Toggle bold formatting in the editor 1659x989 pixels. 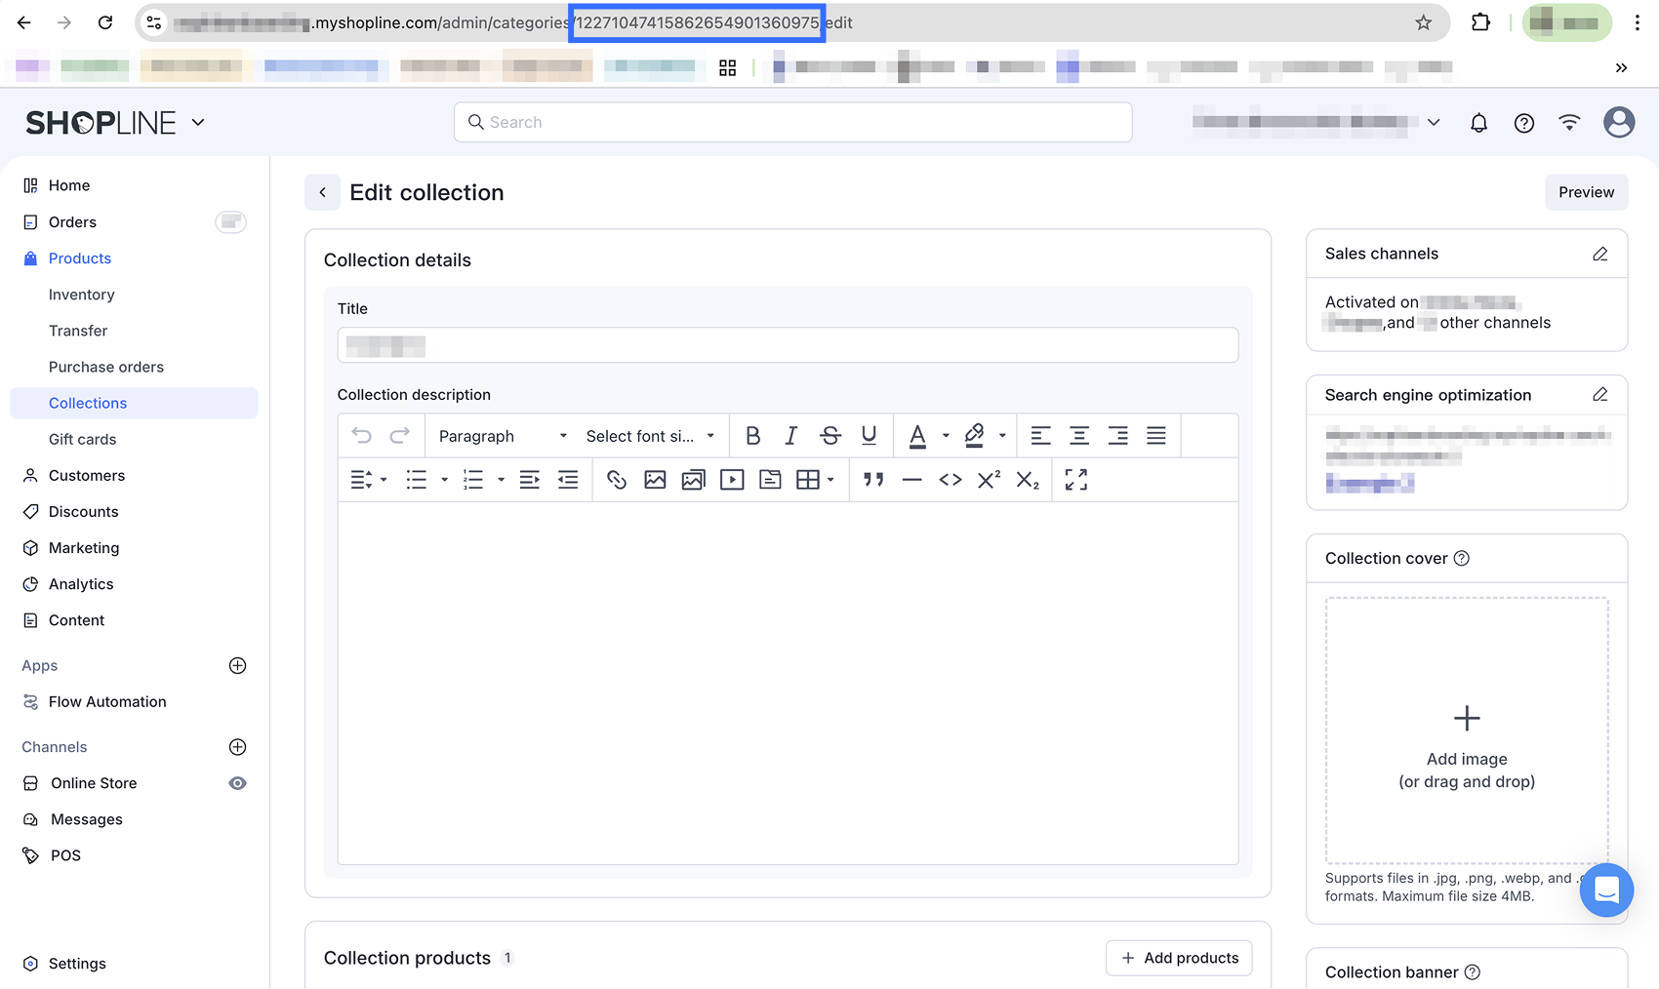752,435
